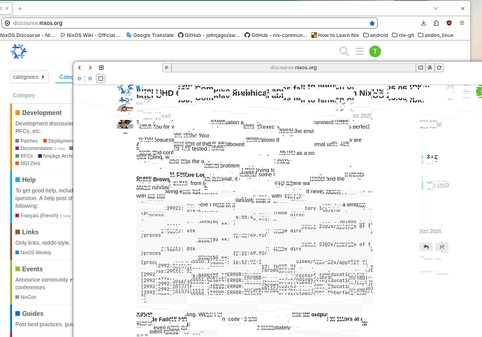Image resolution: width=482 pixels, height=337 pixels.
Task: Open the RFCs subcategory
Action: pyautogui.click(x=24, y=156)
